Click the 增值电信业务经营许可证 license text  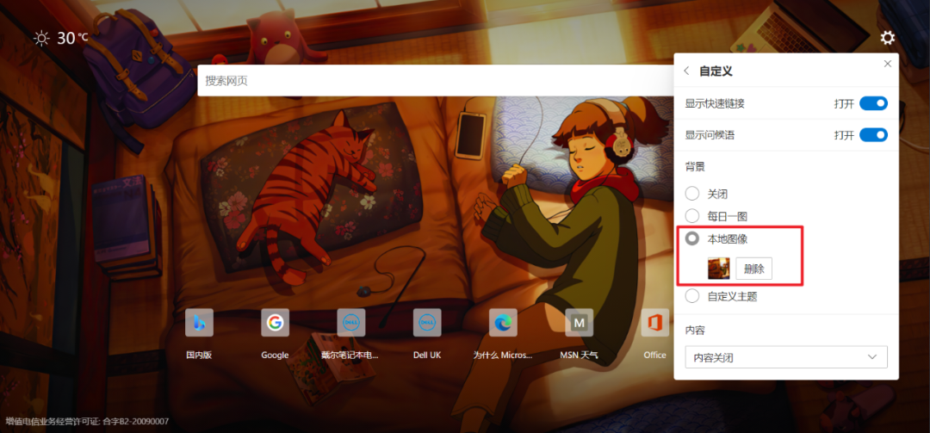pyautogui.click(x=88, y=421)
